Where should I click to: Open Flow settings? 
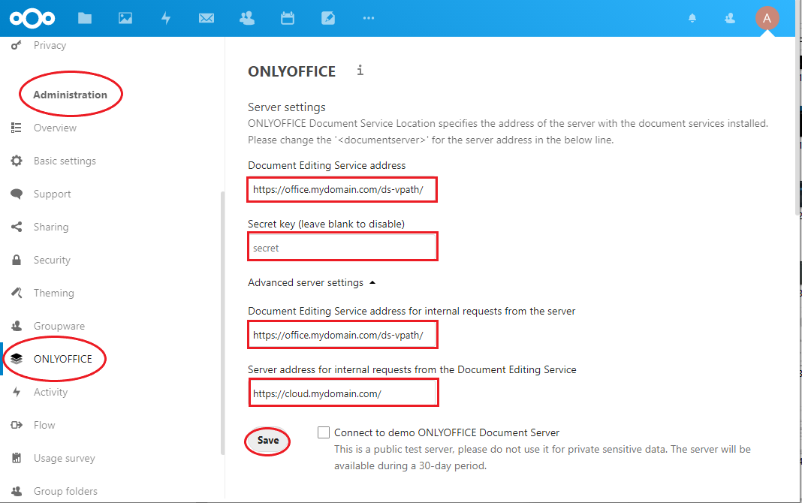tap(44, 426)
